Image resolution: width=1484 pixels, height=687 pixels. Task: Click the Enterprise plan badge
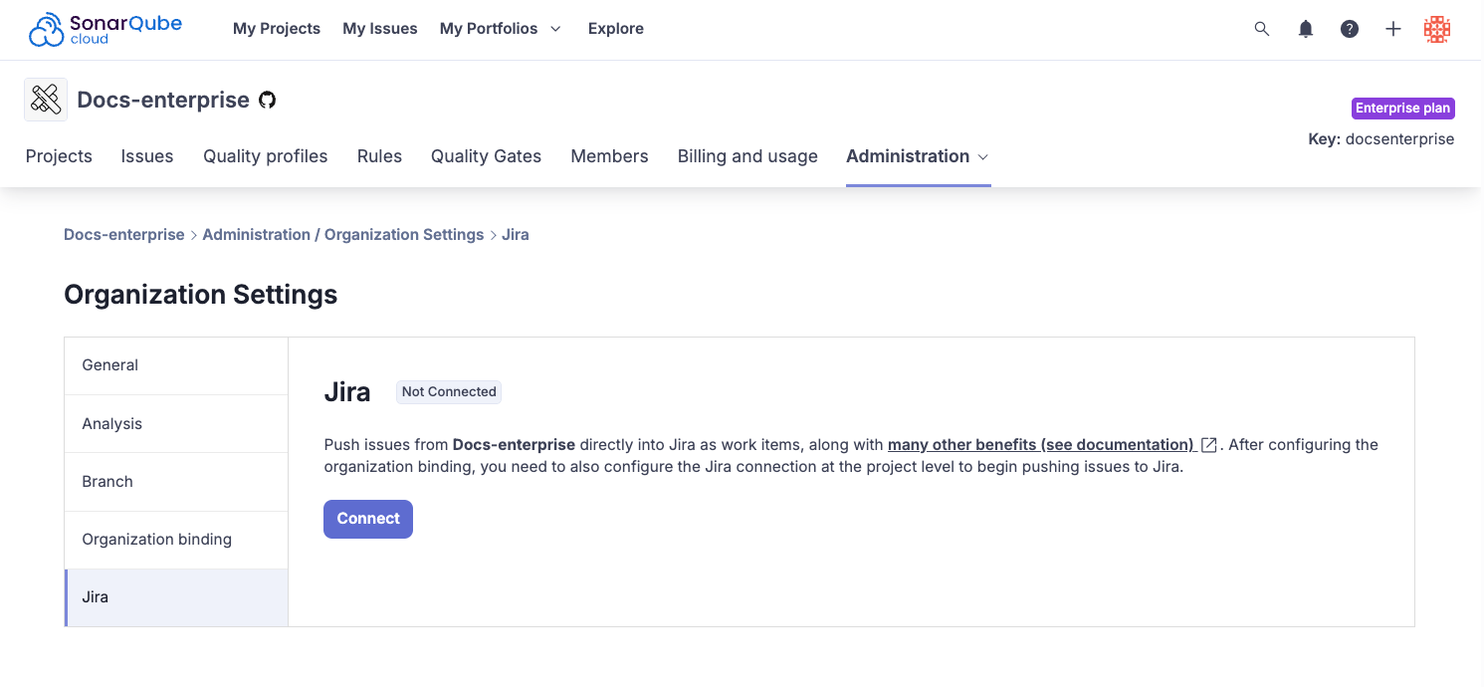[x=1403, y=109]
